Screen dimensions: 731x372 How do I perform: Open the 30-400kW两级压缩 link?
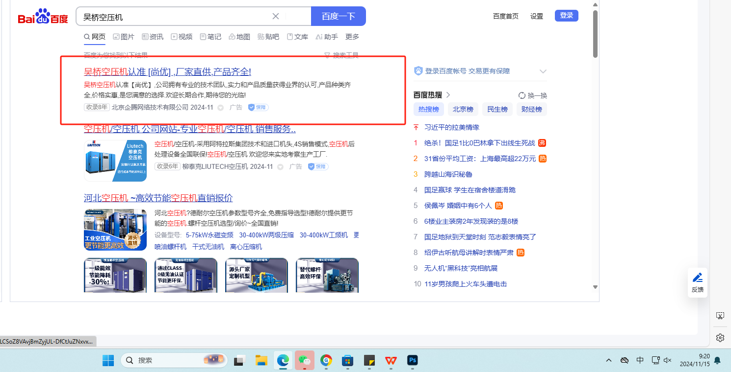[x=266, y=235]
